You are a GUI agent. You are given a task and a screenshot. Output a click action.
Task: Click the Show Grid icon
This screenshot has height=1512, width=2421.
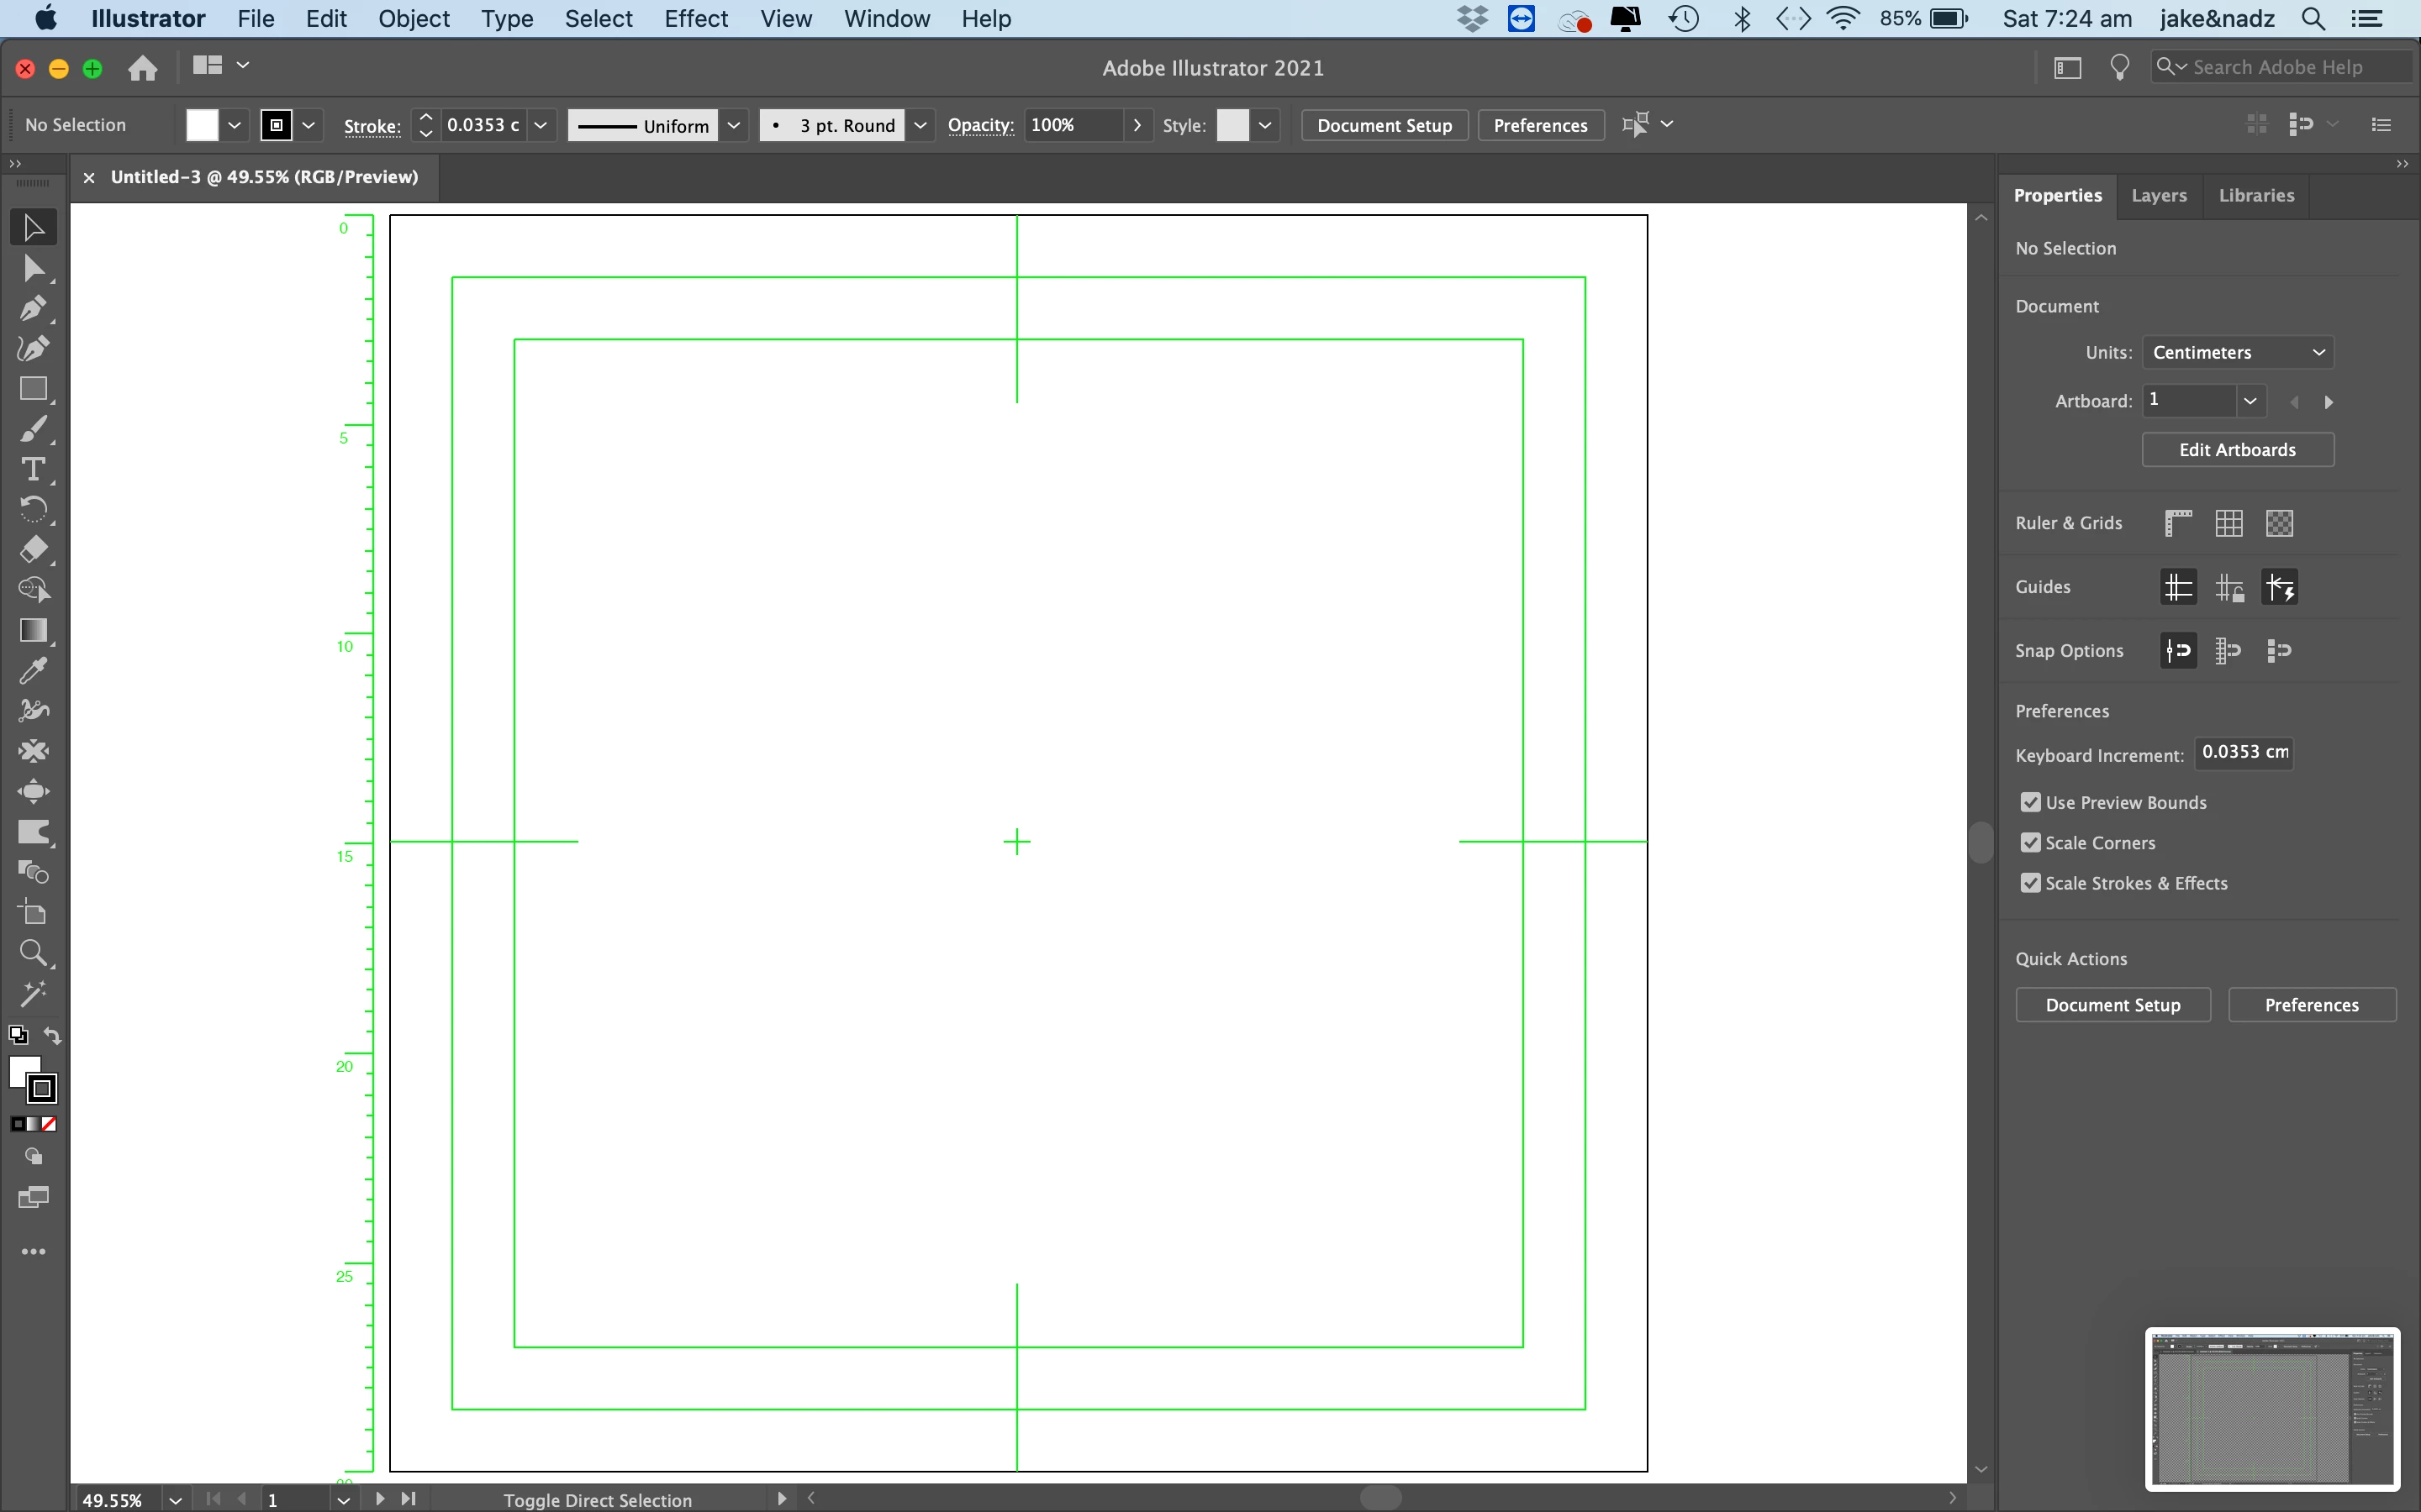2228,523
